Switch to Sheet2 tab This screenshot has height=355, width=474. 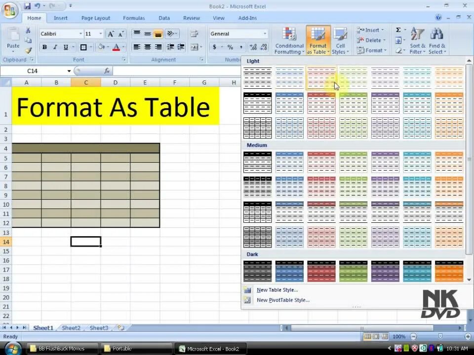coord(71,328)
